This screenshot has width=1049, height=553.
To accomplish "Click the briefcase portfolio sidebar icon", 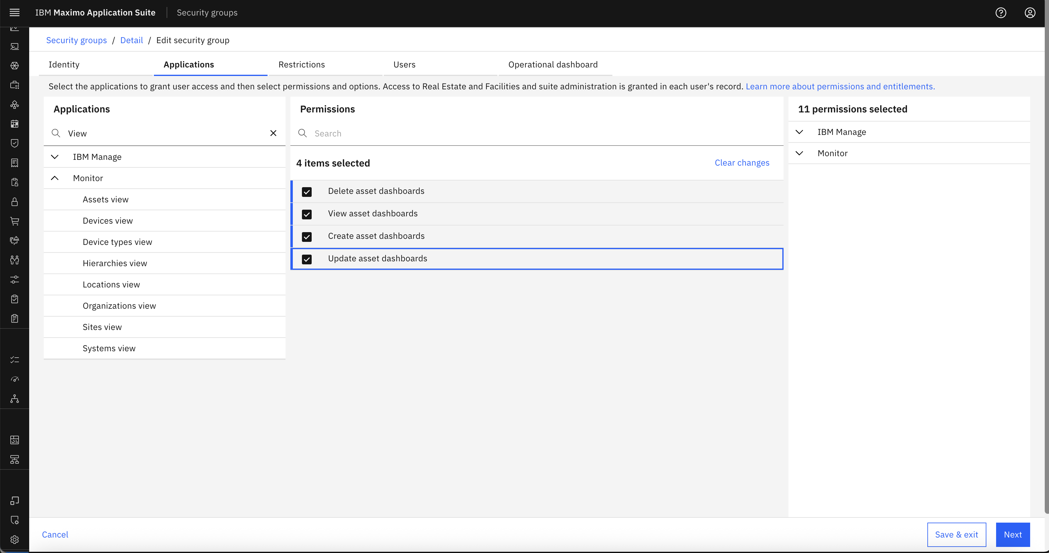I will point(15,85).
